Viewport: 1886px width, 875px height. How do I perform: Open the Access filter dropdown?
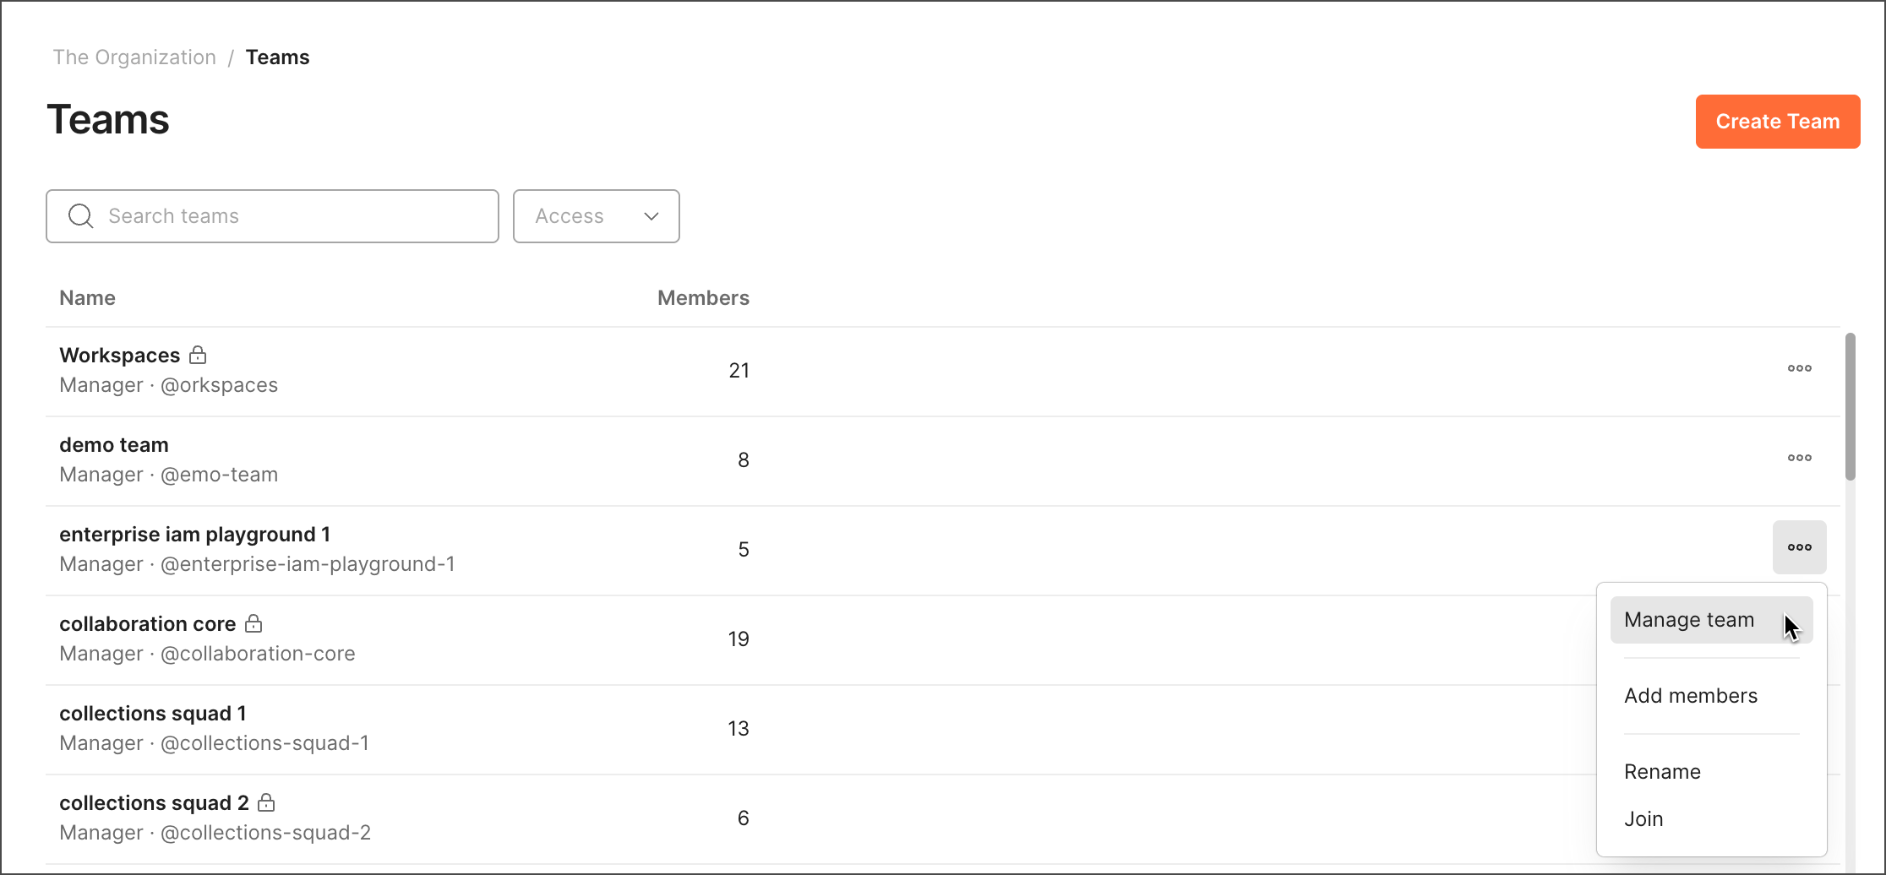tap(596, 215)
